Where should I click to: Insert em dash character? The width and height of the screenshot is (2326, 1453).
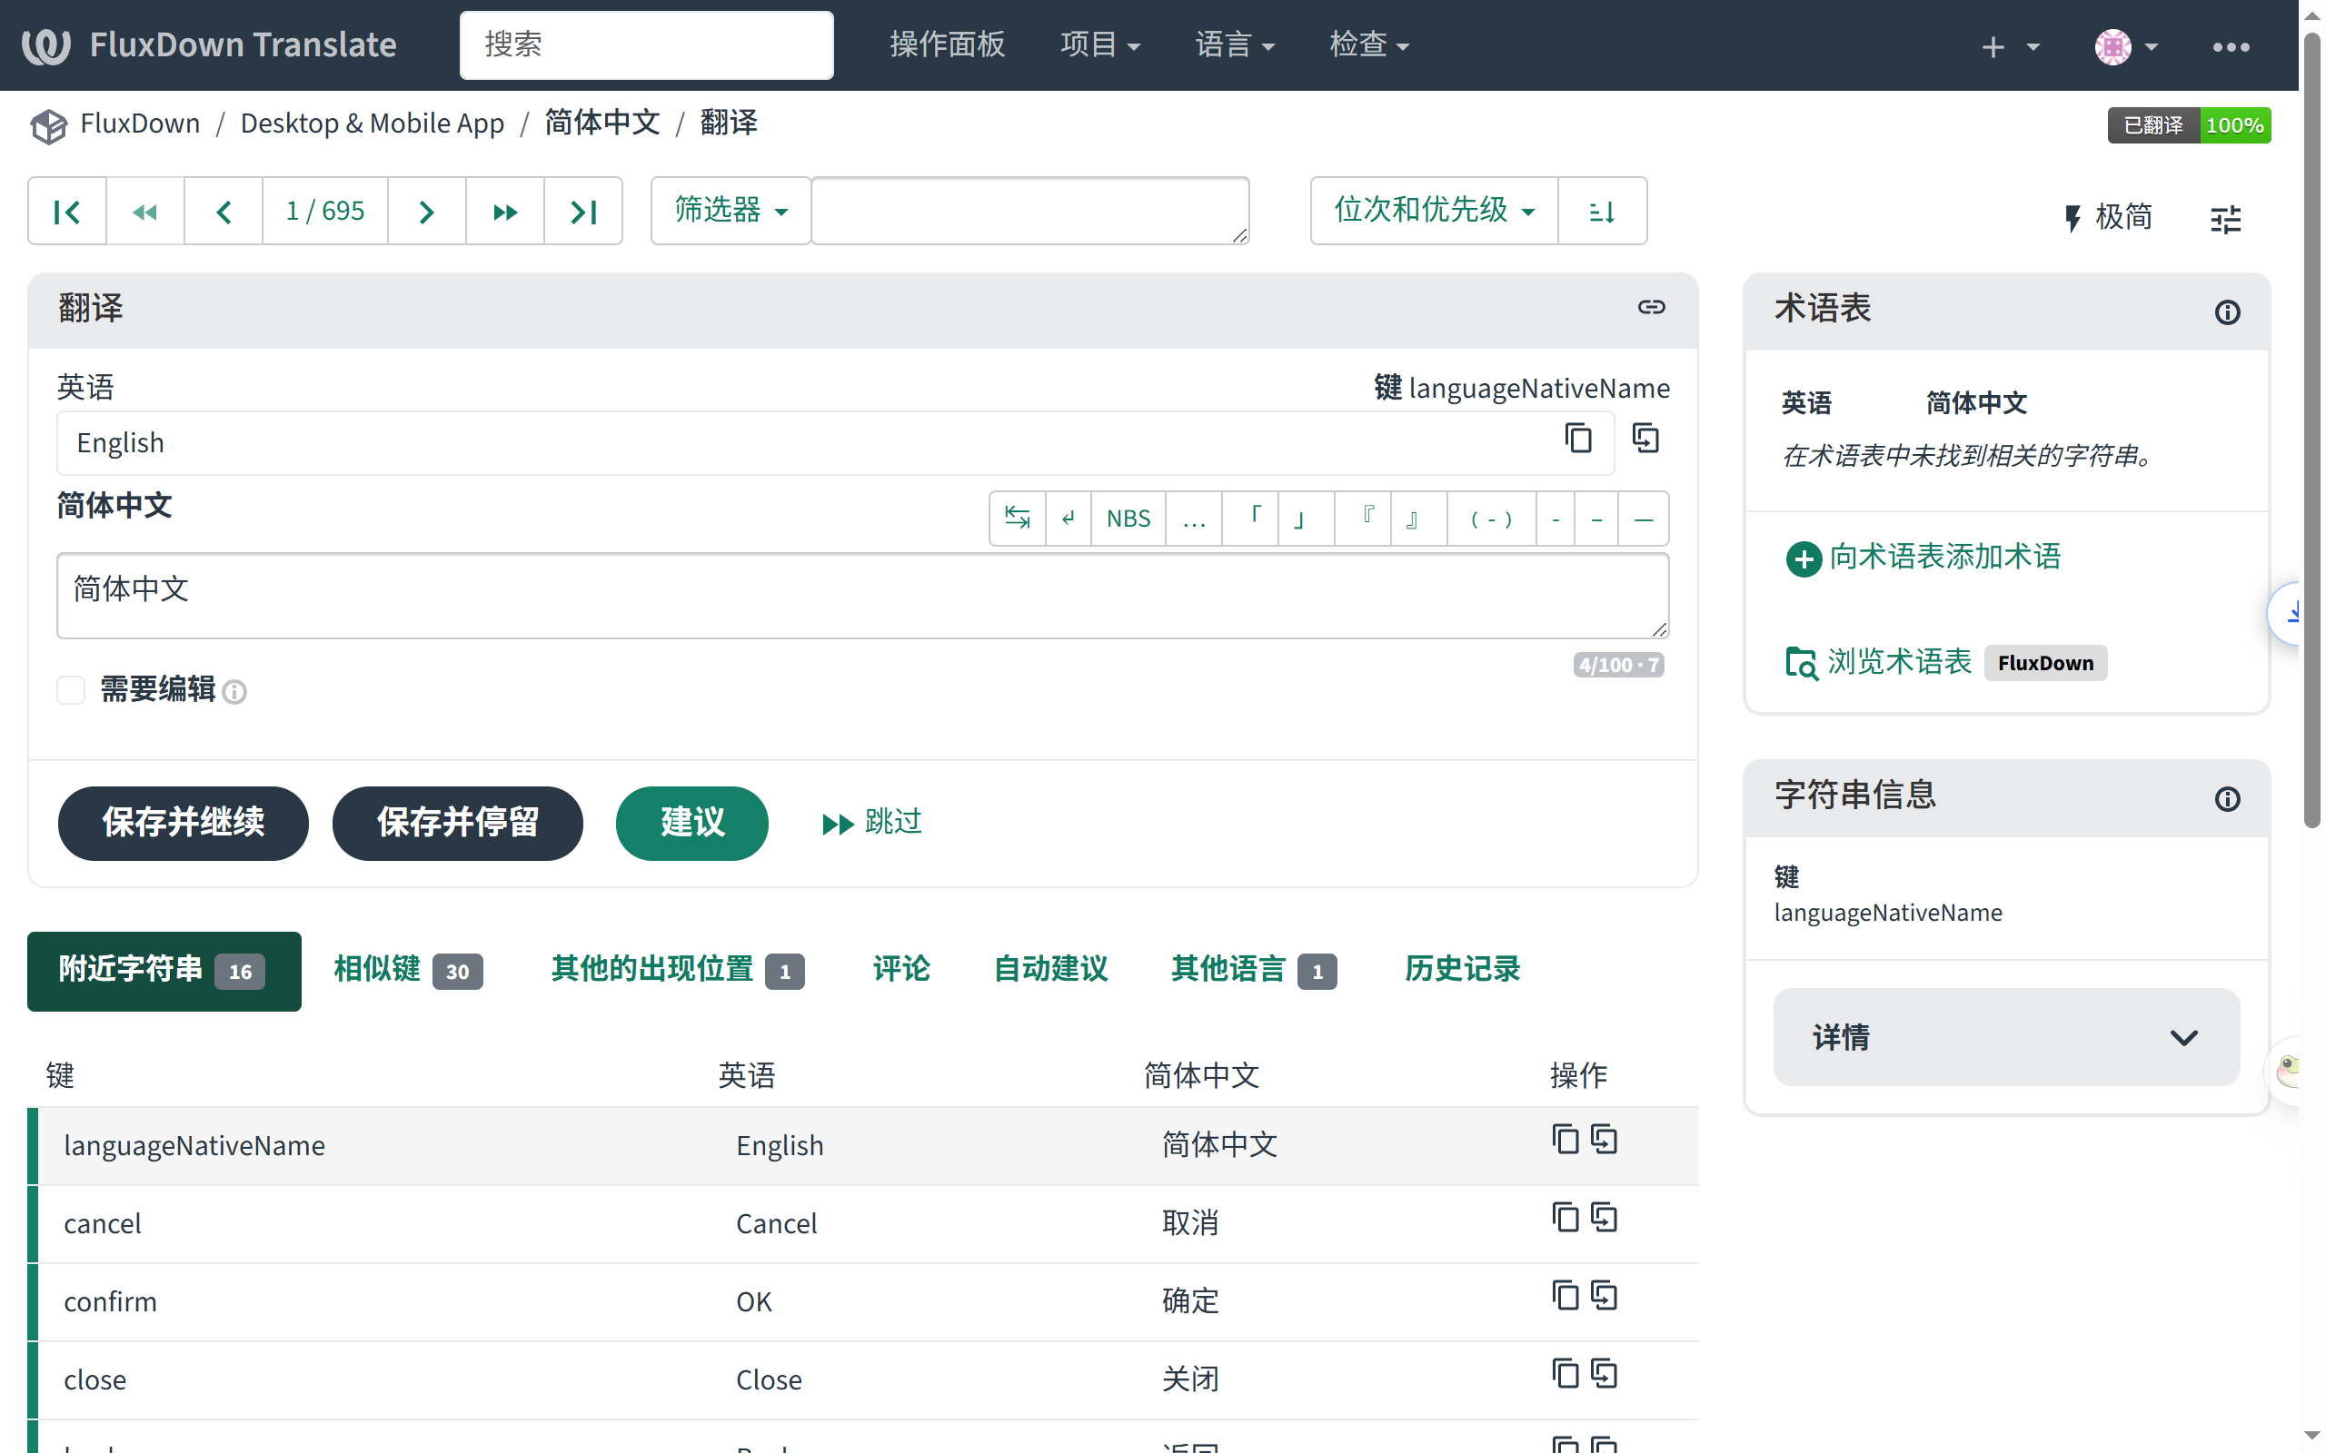[x=1644, y=519]
